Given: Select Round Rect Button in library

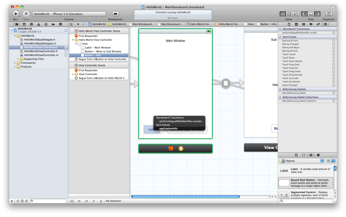Looking at the screenshot, I should (x=306, y=183).
